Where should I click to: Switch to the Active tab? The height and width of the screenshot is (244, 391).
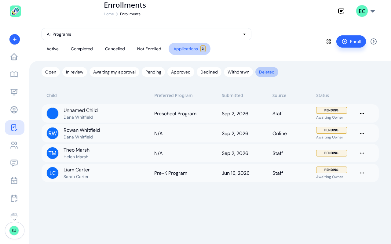pos(53,49)
